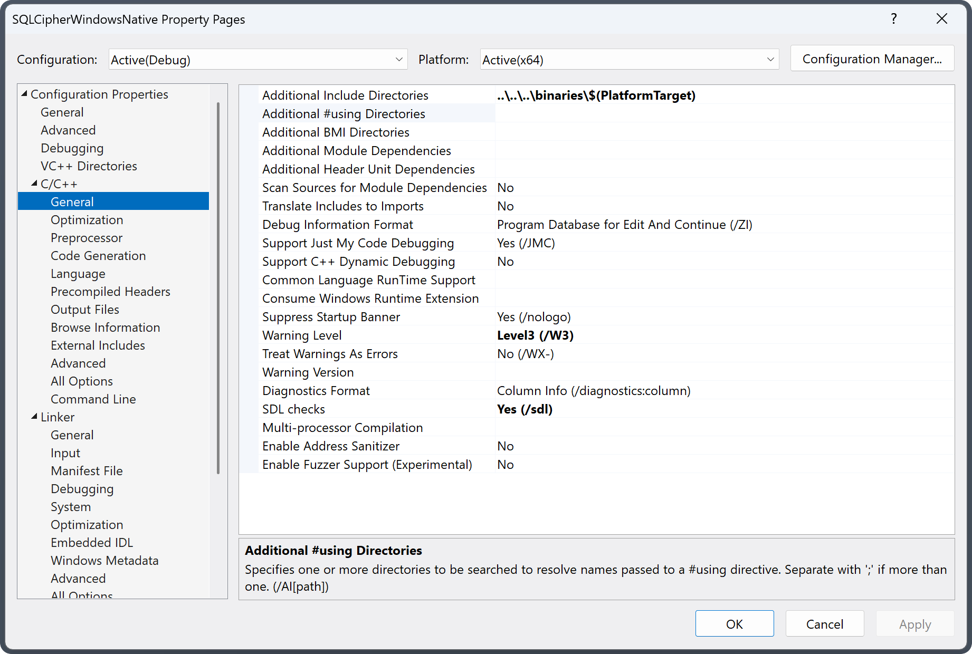The image size is (972, 654).
Task: Select Support Just My Code Debugging
Action: pyautogui.click(x=358, y=243)
